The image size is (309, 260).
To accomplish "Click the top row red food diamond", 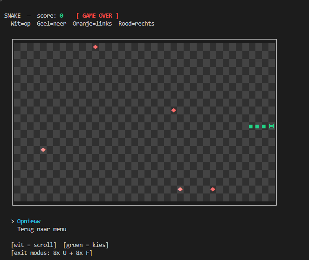I will 96,47.
